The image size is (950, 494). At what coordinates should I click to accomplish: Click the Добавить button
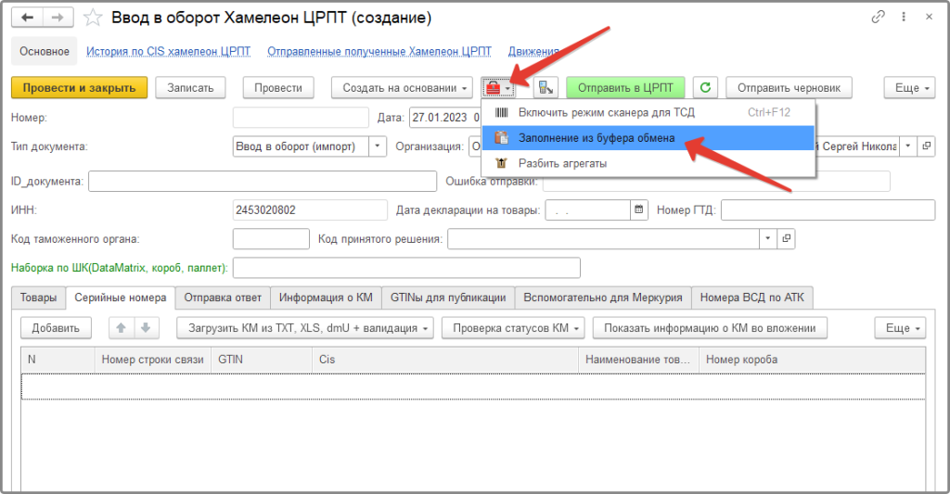click(56, 328)
